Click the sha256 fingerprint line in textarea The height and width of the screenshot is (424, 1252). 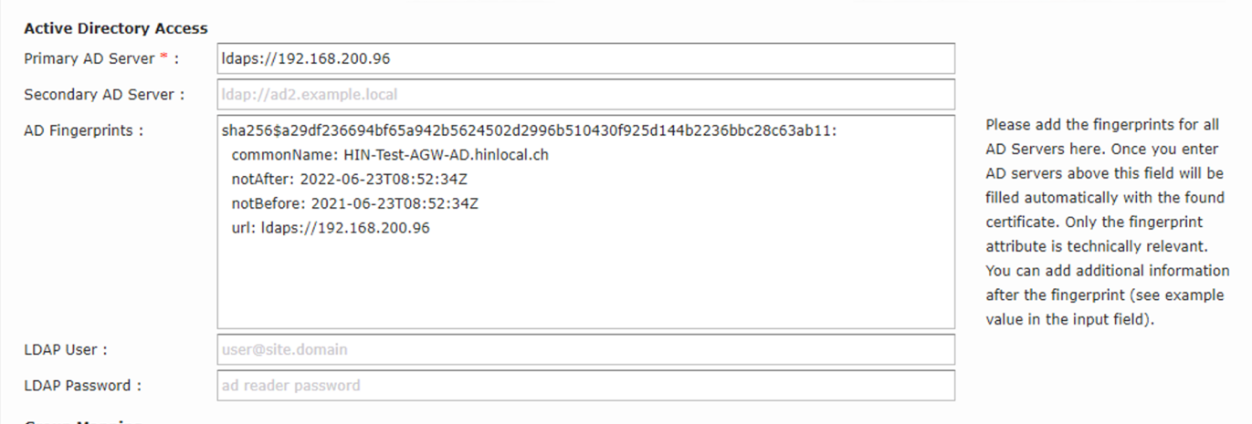coord(529,131)
